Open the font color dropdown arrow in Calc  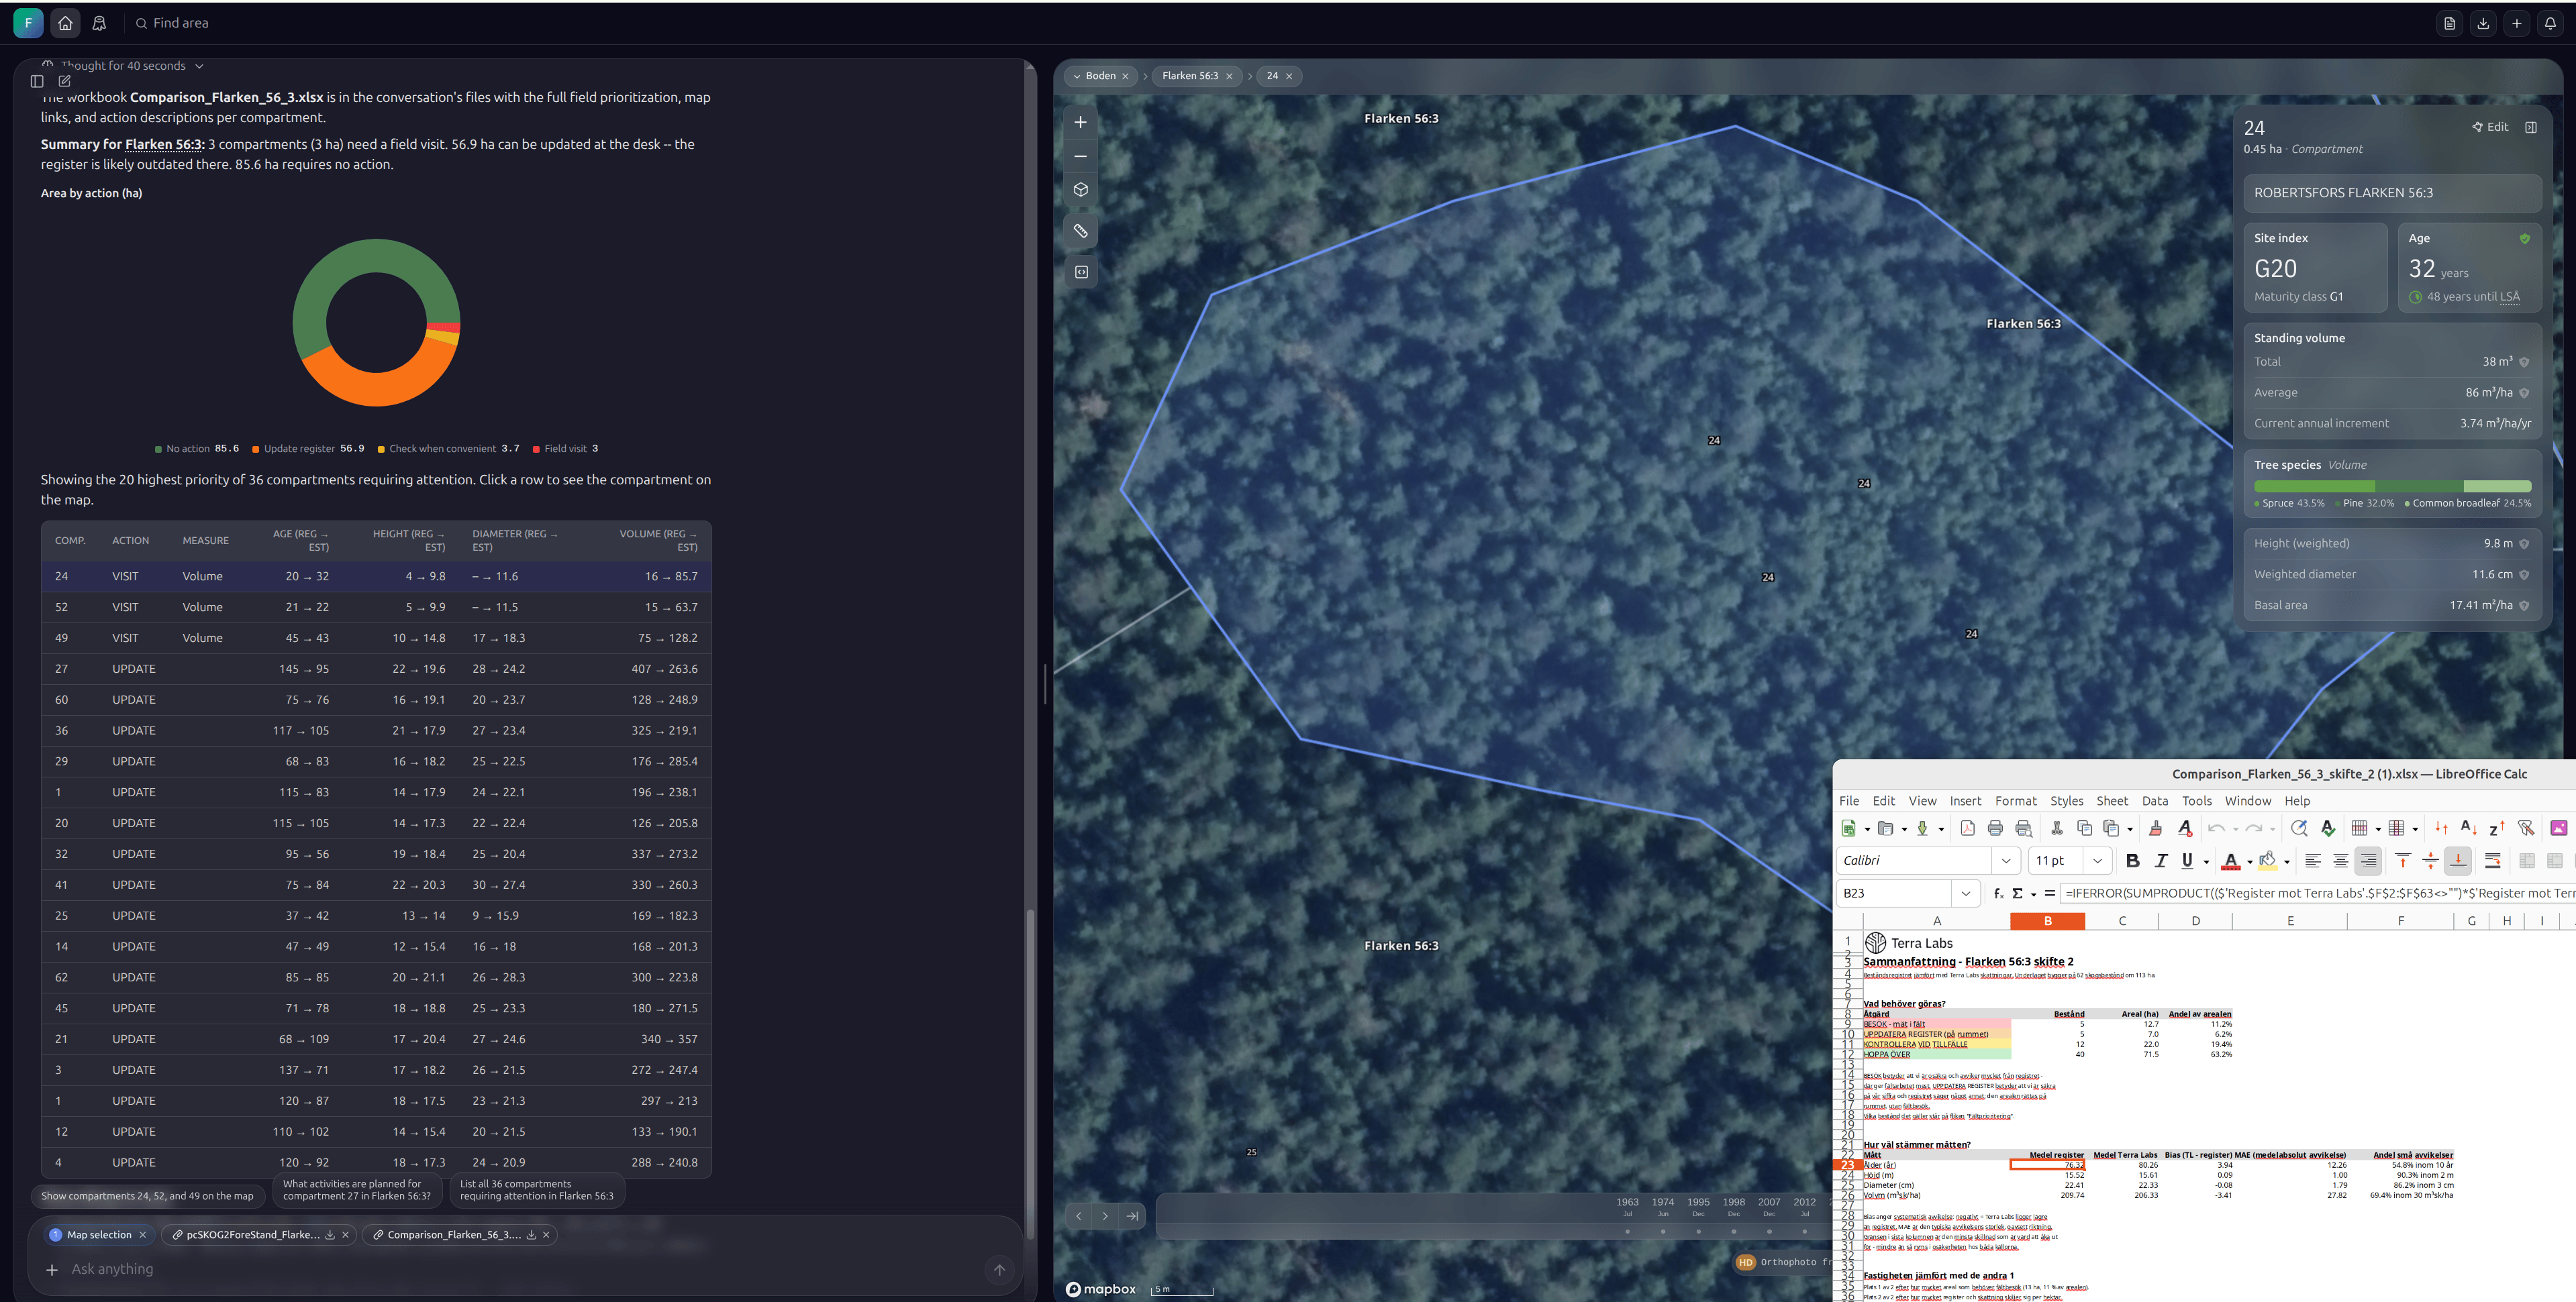click(x=2250, y=861)
